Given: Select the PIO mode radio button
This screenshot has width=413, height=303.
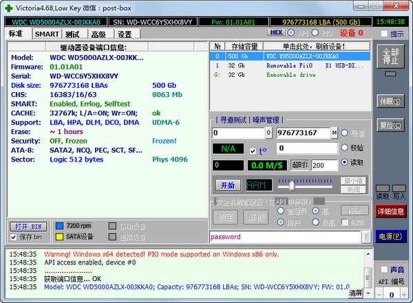Looking at the screenshot, I should coord(315,32).
